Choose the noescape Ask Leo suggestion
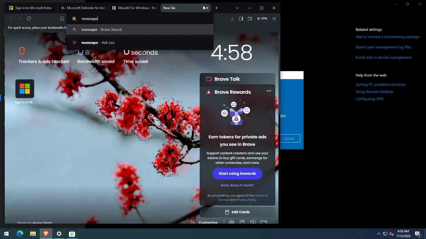The image size is (426, 239). [x=140, y=42]
